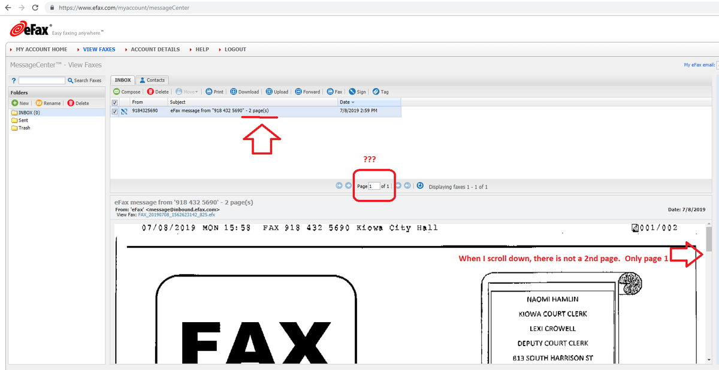719x370 pixels.
Task: Delete the selected fax via toolbar
Action: pos(158,92)
